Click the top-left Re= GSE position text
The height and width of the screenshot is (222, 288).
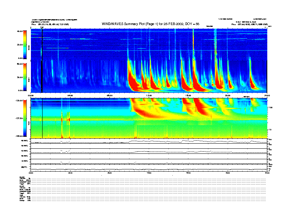coord(50,24)
